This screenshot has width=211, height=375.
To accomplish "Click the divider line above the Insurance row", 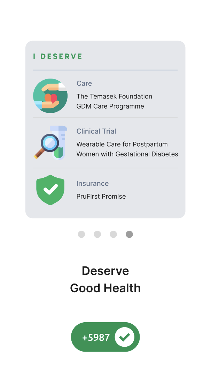I will (x=105, y=168).
